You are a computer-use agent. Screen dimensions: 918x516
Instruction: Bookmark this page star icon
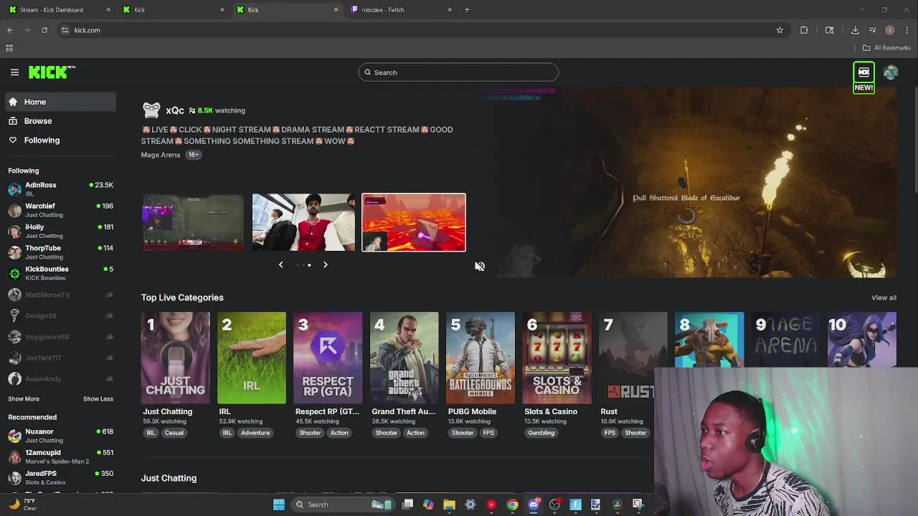click(780, 30)
